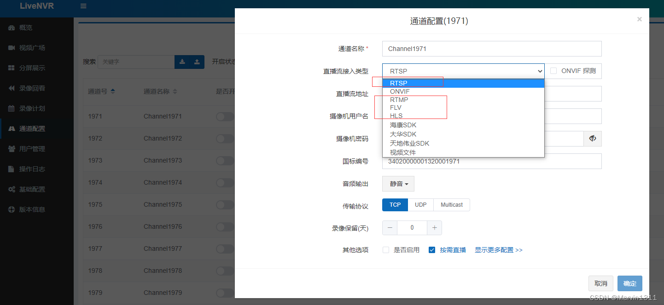Increase 录像保留 days with plus button

coord(434,228)
